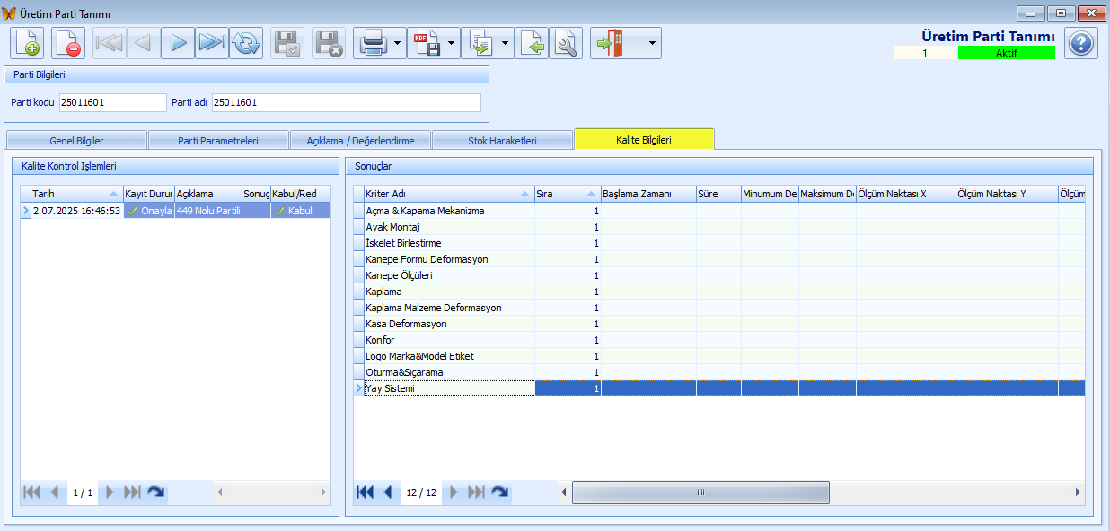Expand the printer dropdown arrow
Viewport: 1110px width, 531px height.
pos(397,43)
